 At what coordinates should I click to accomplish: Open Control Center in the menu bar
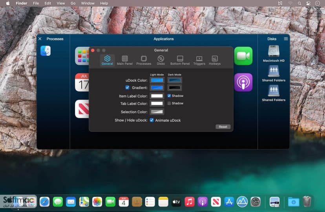click(308, 3)
